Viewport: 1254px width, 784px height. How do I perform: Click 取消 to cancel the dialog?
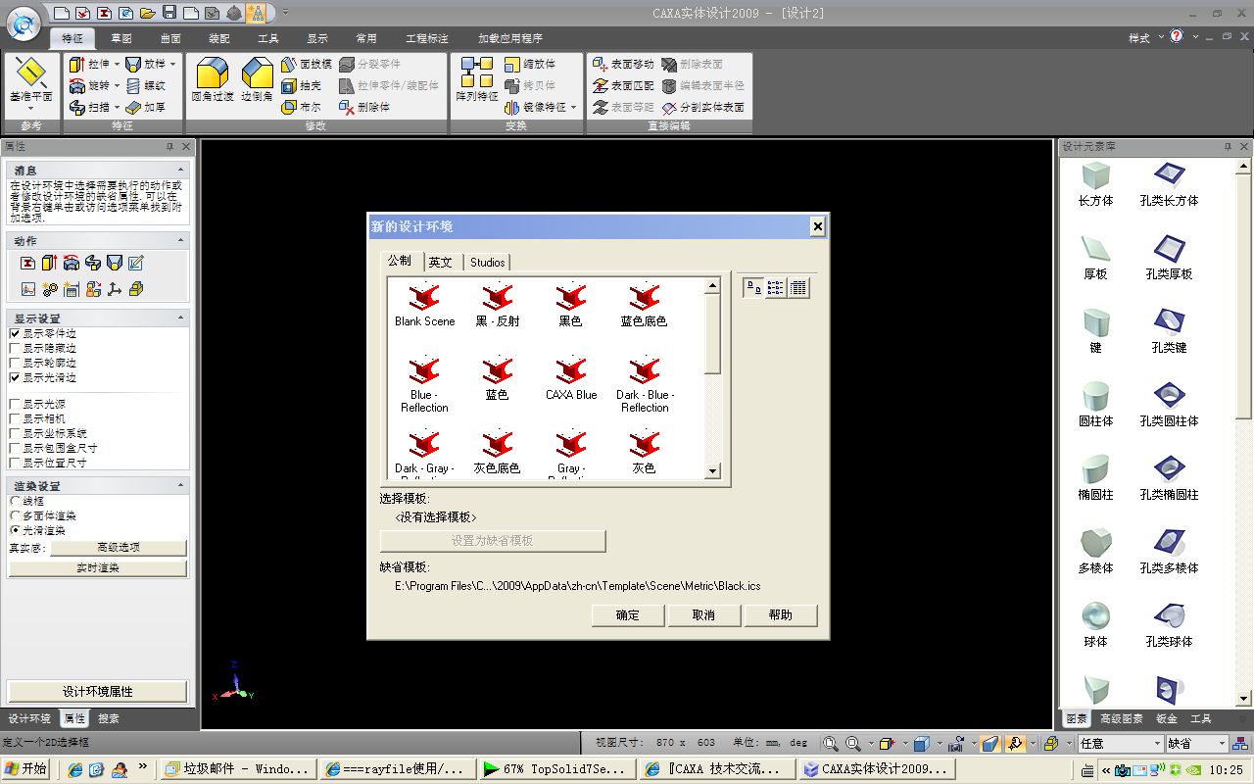(703, 615)
